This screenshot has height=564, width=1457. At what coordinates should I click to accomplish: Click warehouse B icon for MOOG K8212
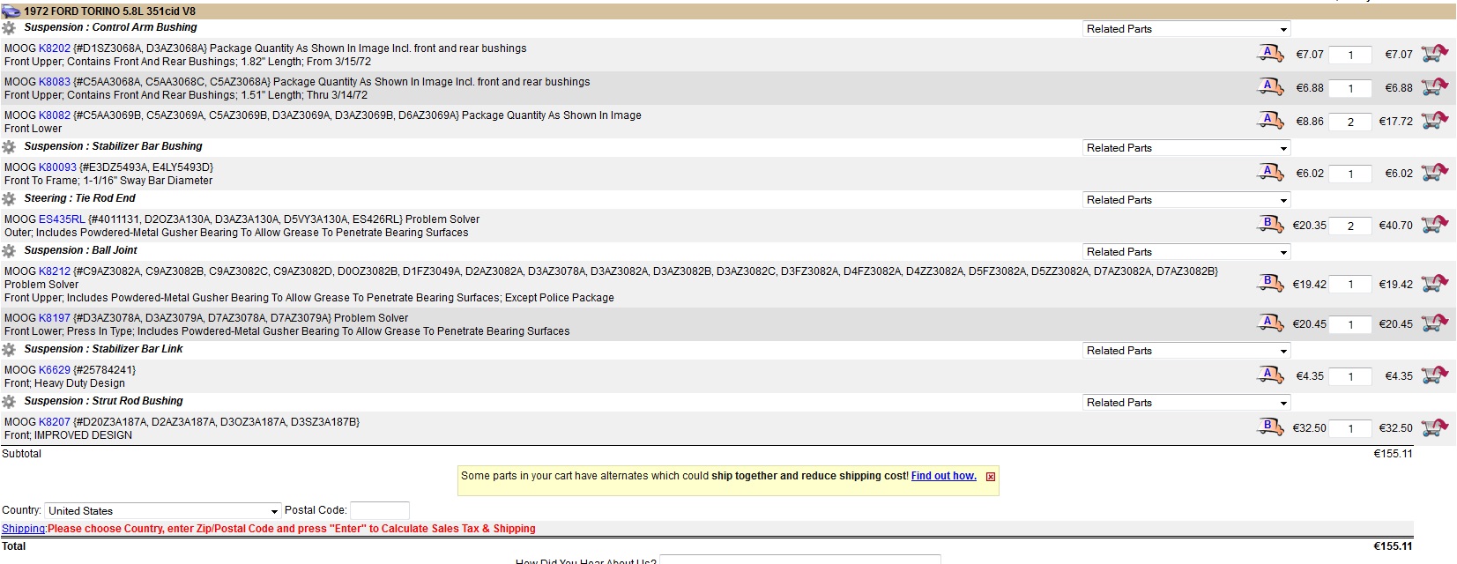pyautogui.click(x=1269, y=283)
